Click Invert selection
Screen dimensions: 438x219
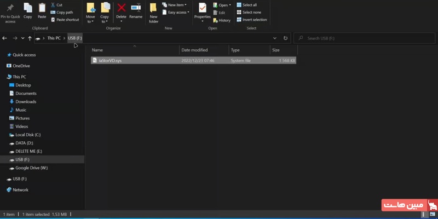252,20
